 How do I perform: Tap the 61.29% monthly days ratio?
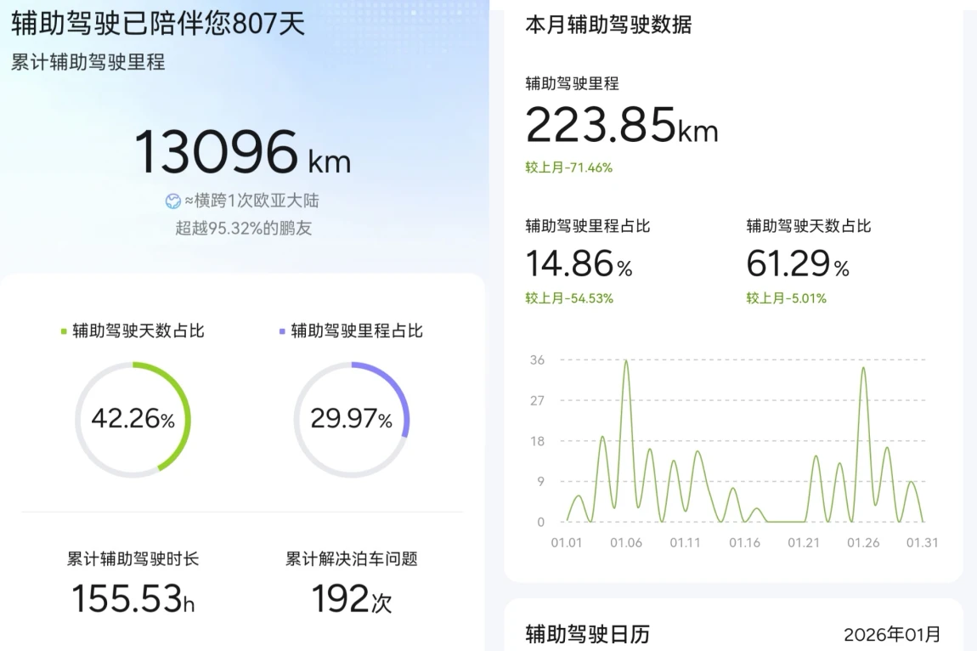798,264
